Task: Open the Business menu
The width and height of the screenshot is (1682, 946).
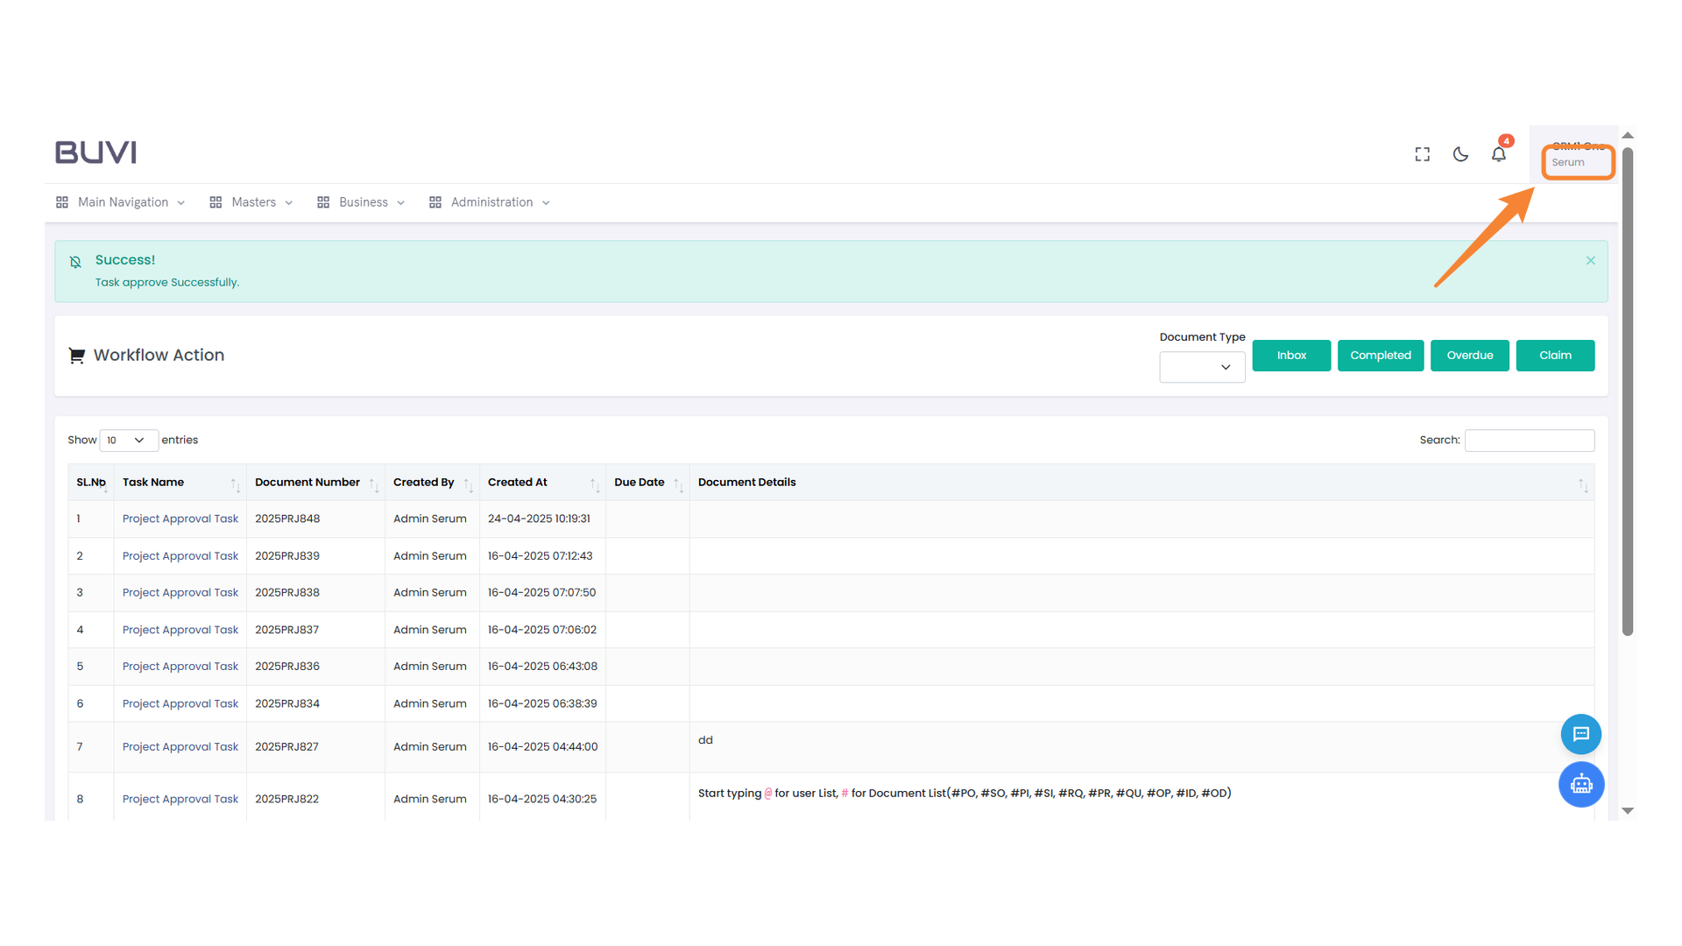Action: (364, 201)
